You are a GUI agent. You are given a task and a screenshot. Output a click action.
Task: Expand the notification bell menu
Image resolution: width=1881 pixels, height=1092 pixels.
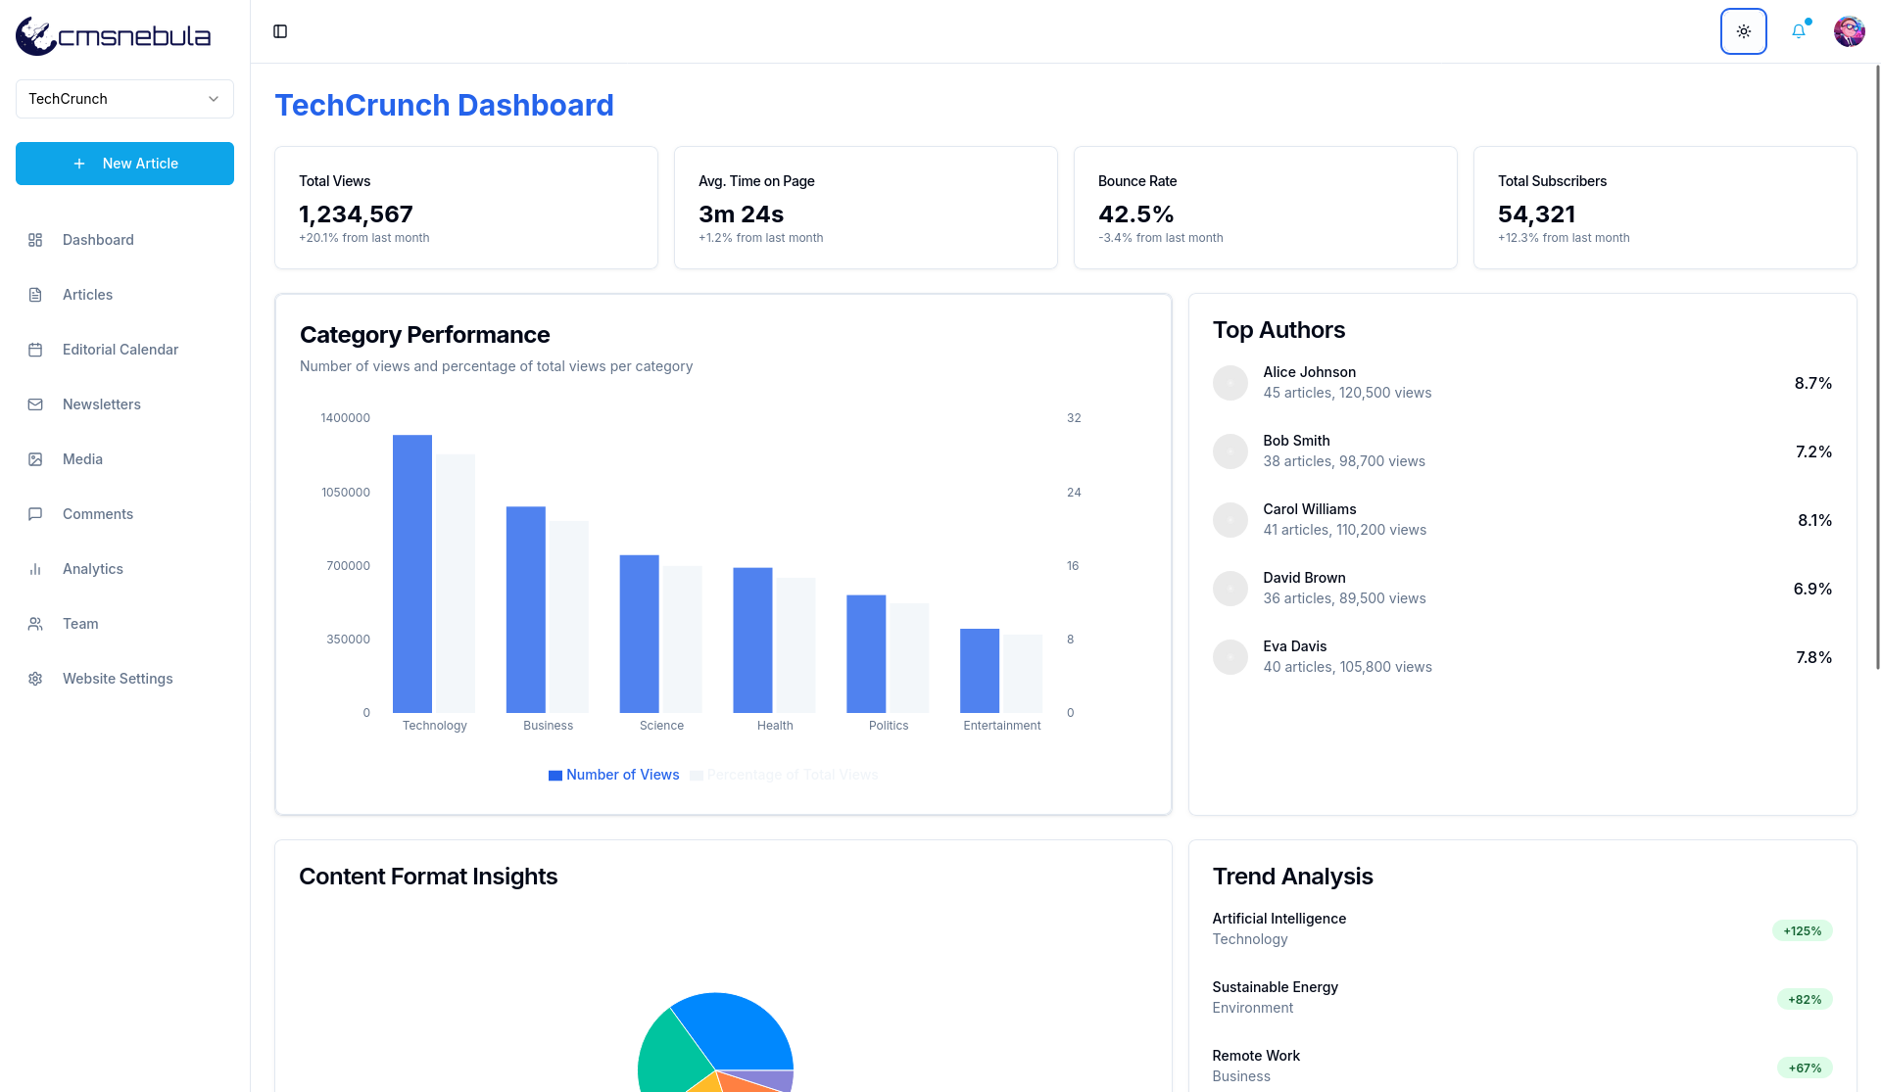(x=1798, y=30)
